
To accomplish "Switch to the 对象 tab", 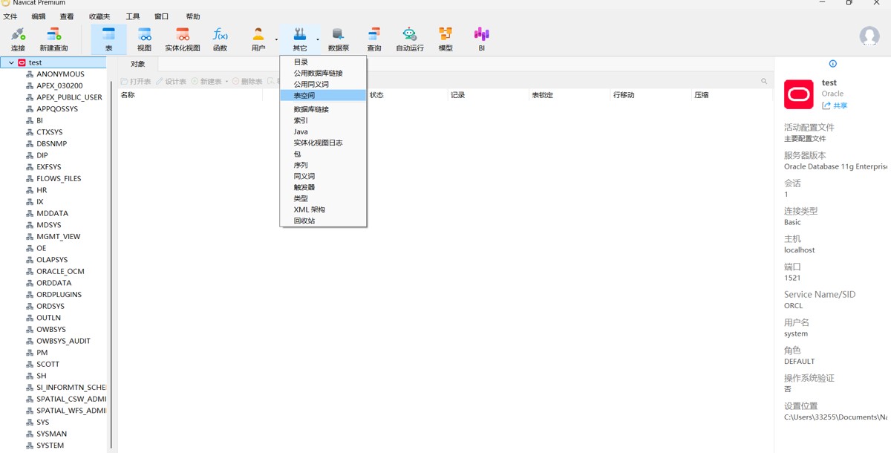I will (x=138, y=65).
